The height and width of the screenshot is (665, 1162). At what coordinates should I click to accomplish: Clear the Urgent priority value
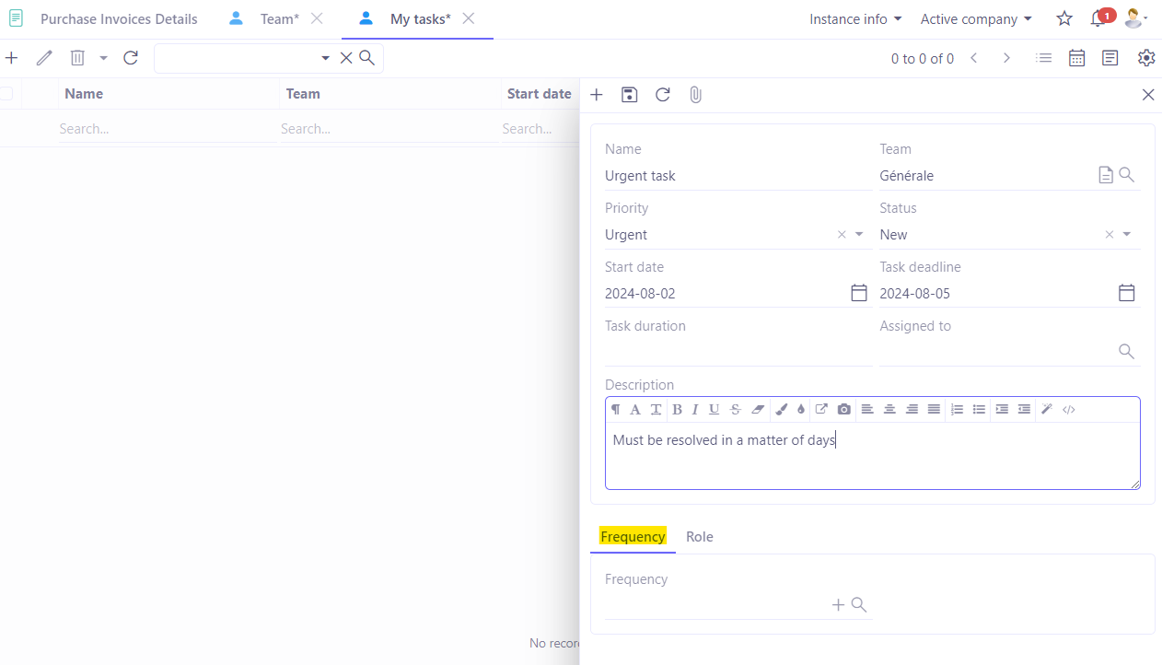click(841, 234)
